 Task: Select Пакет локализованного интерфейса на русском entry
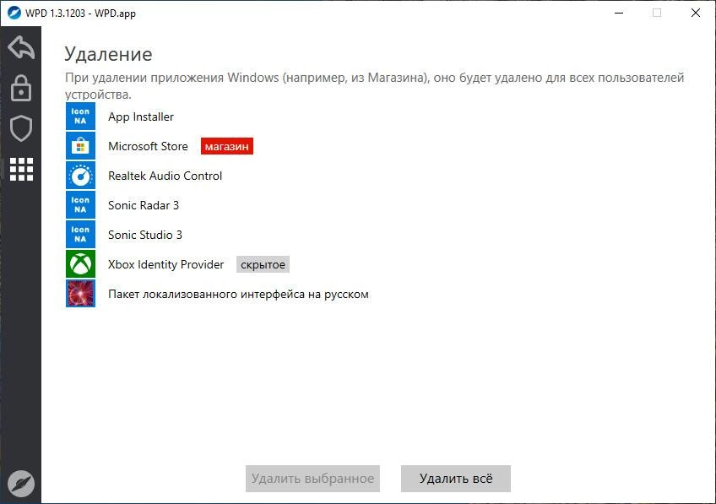click(238, 294)
